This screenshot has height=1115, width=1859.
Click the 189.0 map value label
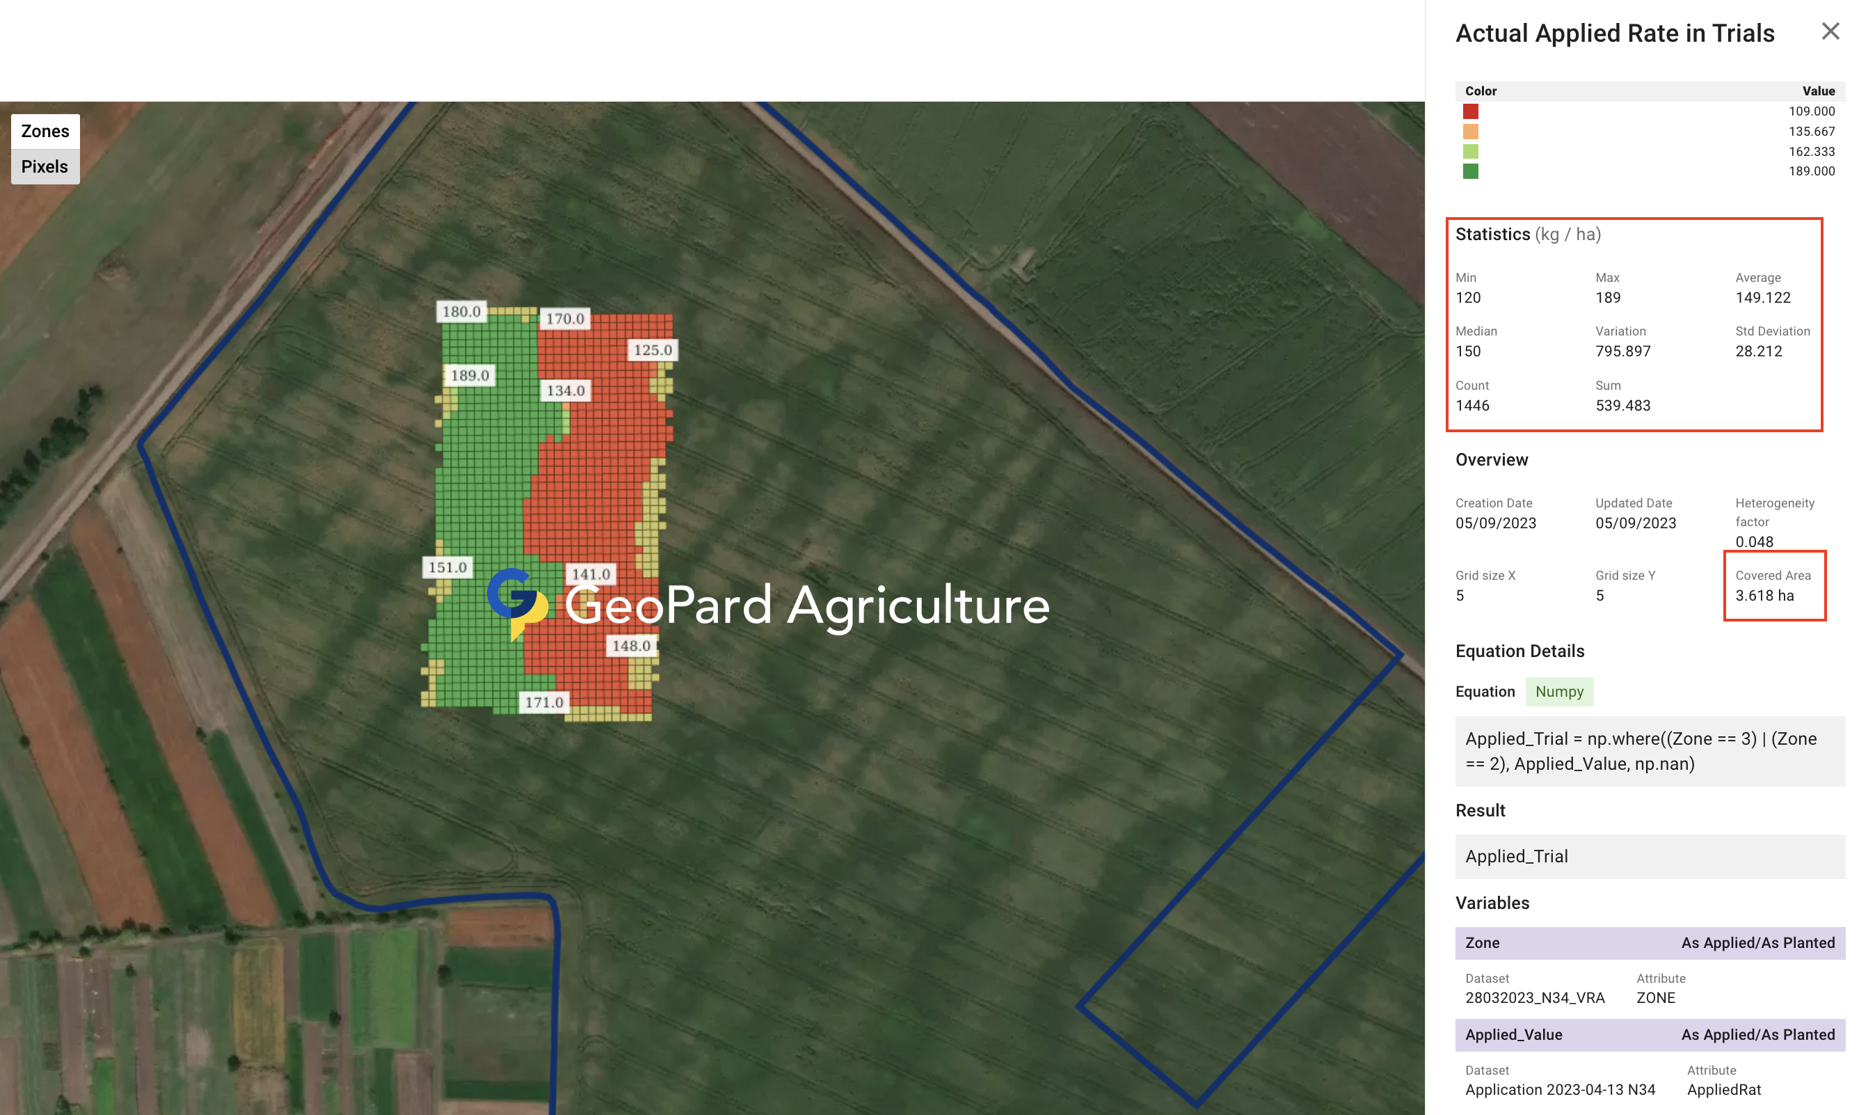coord(470,376)
